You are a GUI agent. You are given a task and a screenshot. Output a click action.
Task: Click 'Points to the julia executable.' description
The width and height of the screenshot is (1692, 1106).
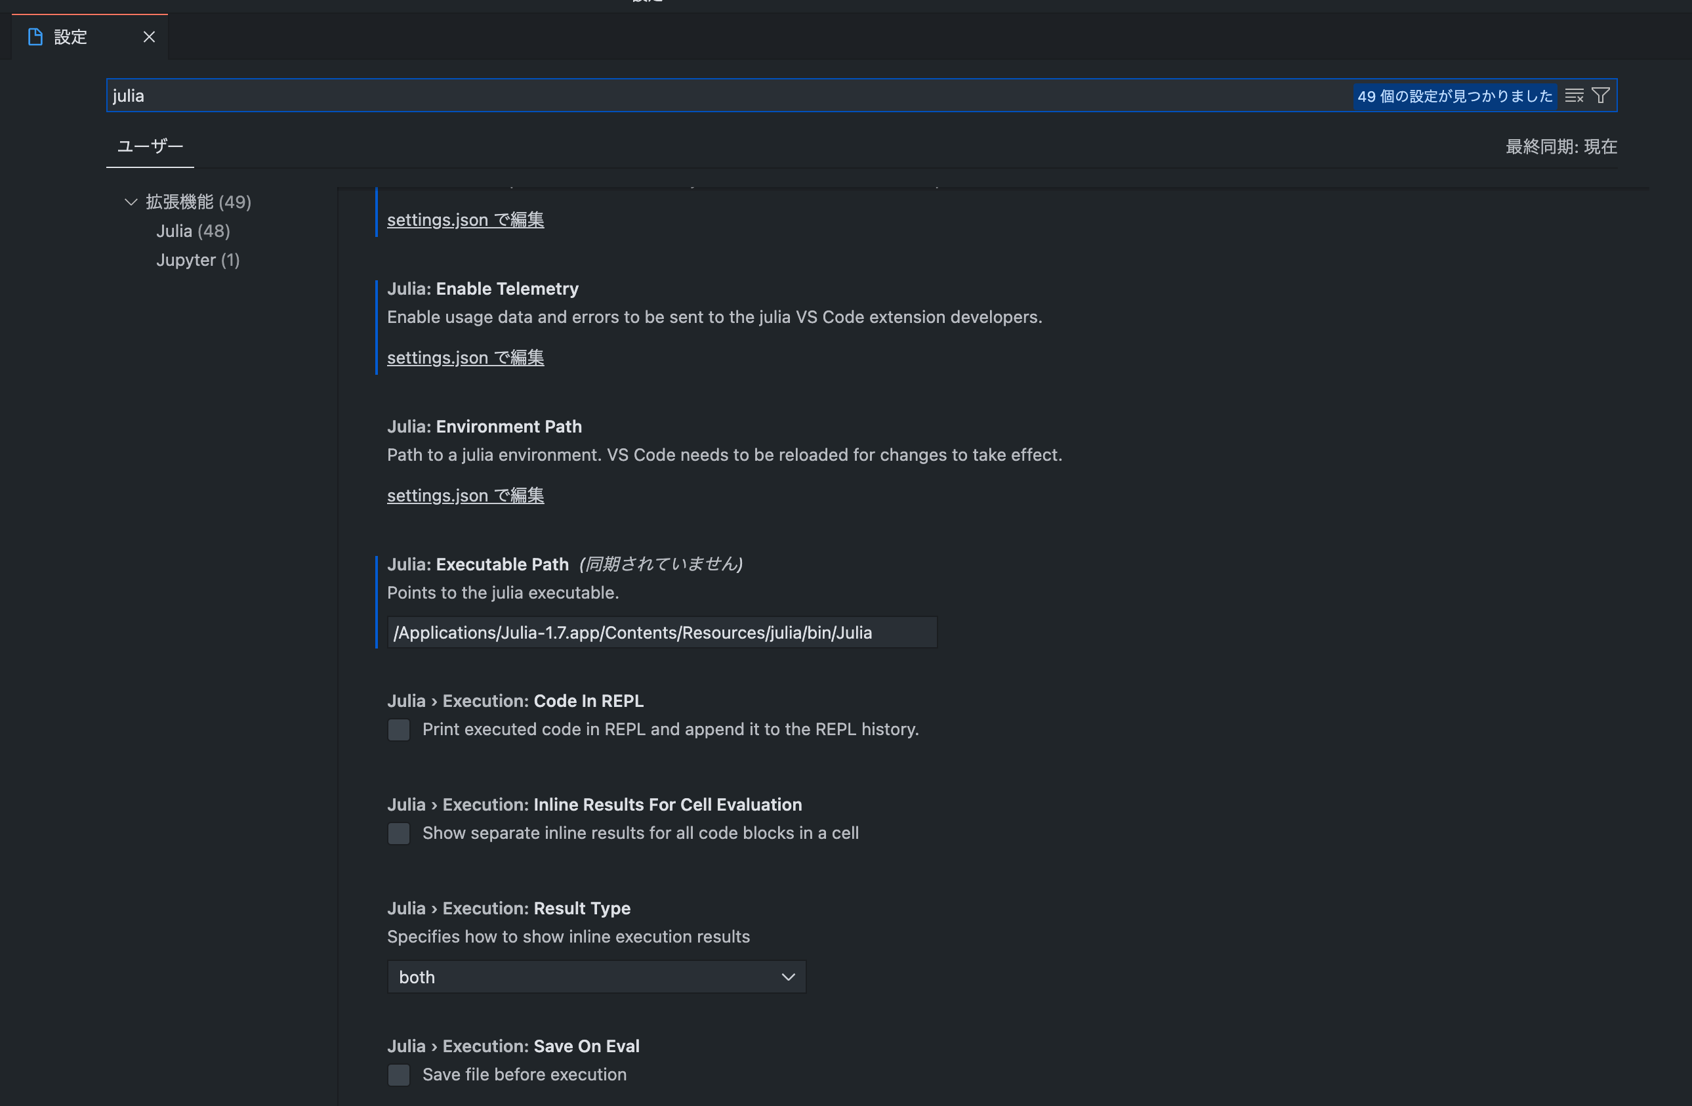pyautogui.click(x=503, y=593)
